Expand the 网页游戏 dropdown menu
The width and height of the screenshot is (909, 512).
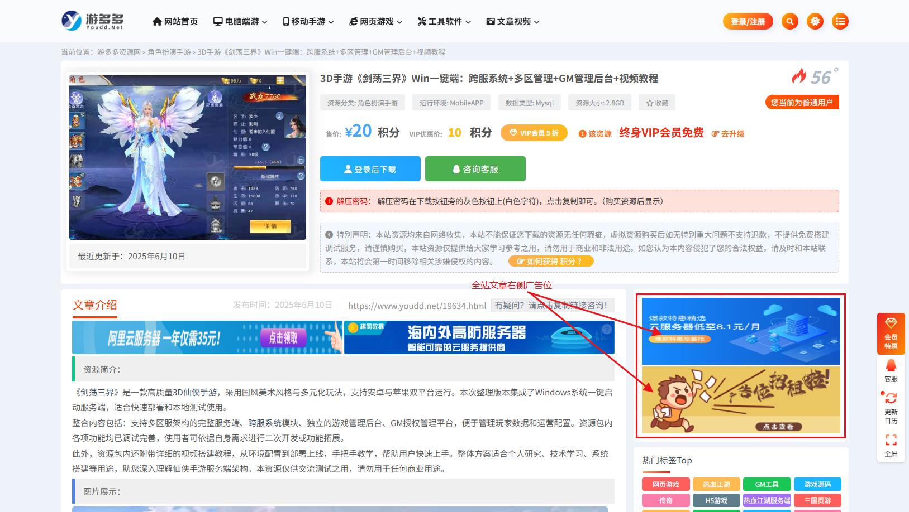376,21
